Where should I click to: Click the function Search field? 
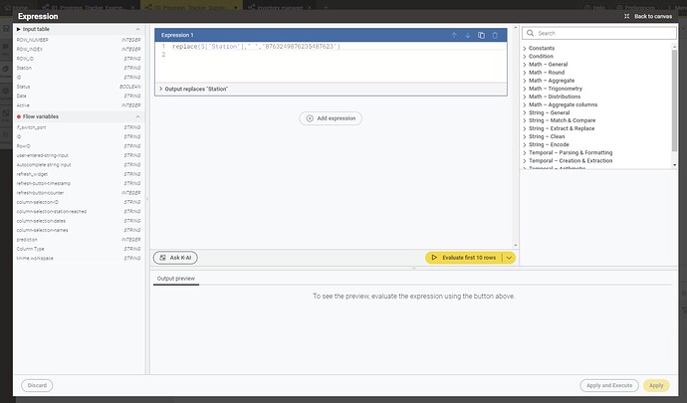597,33
